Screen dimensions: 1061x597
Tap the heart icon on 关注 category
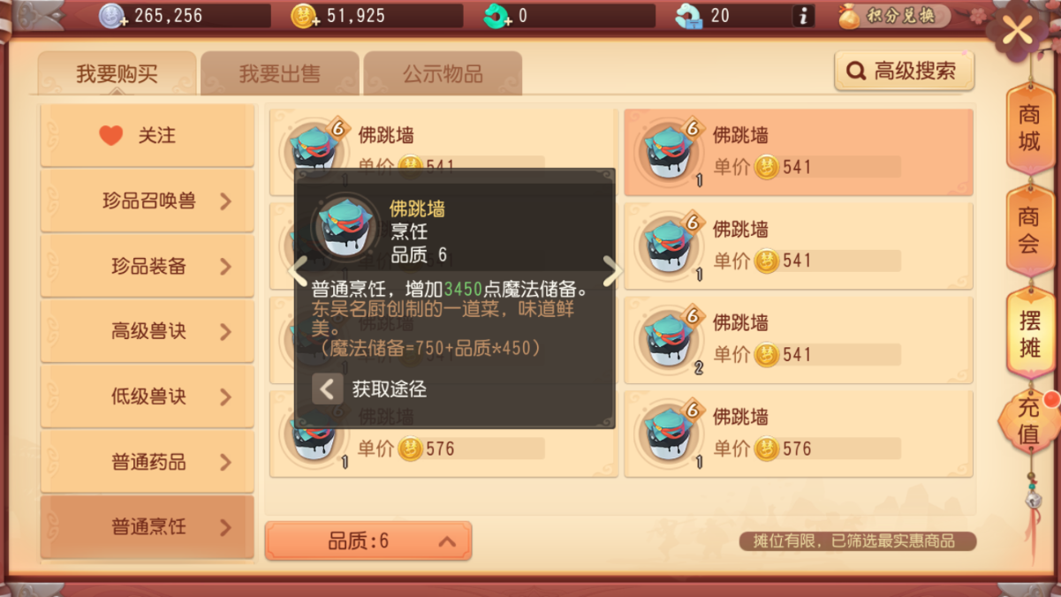coord(111,135)
